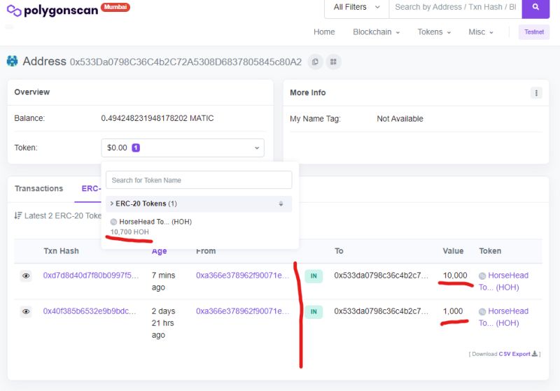Screen dimensions: 560x391
Task: Click the sort icon beside Latest 2 ERC-20
Action: tap(18, 215)
